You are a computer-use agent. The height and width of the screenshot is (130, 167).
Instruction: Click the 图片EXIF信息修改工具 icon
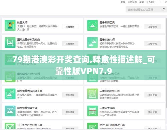(x=93, y=126)
